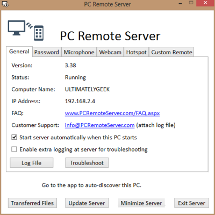This screenshot has width=215, height=215.
Task: Switch to the General tab
Action: (19, 52)
